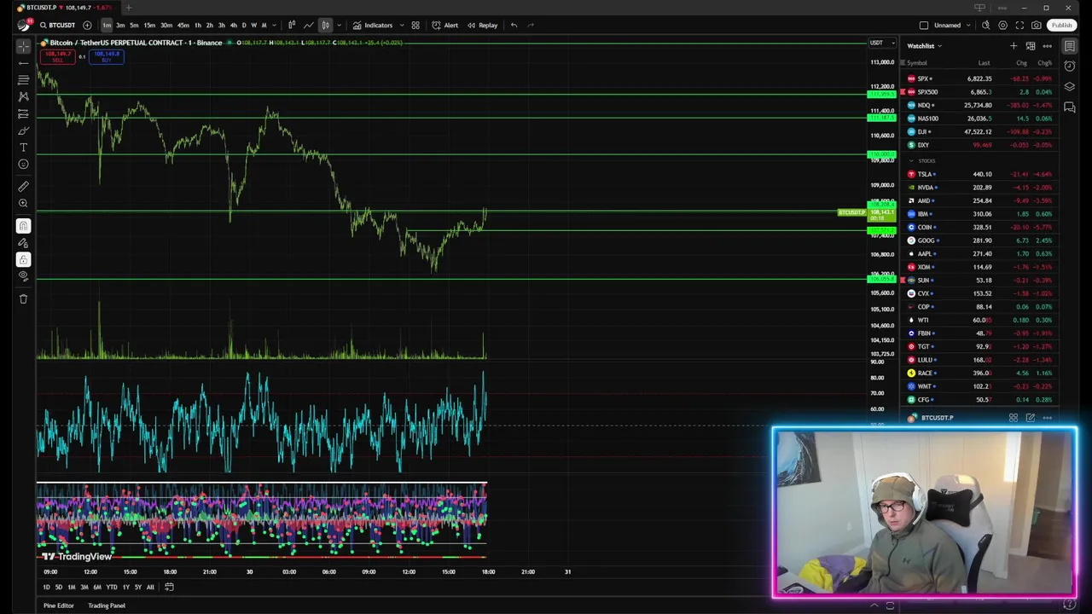Open the layout setup square icon
The width and height of the screenshot is (1092, 614).
tap(924, 26)
